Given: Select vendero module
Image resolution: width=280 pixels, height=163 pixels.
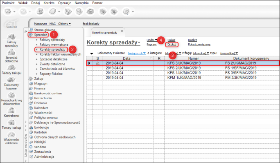Looking at the screenshot, I should [40, 147].
